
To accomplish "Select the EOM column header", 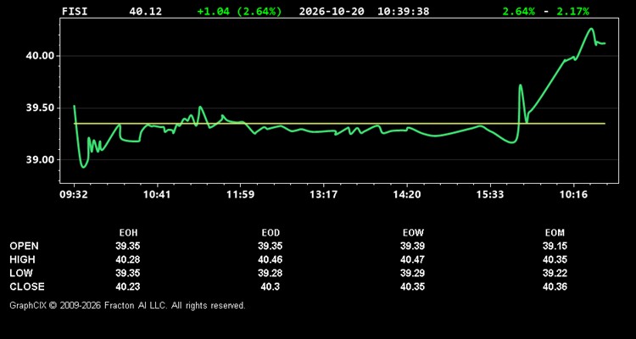I will pos(555,233).
